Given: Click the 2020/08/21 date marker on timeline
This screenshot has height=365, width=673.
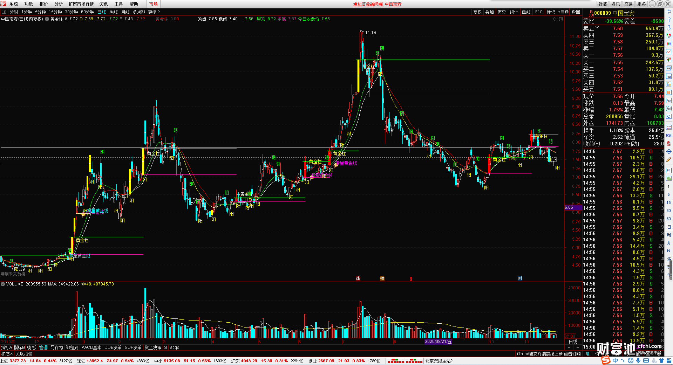Looking at the screenshot, I should 438,342.
